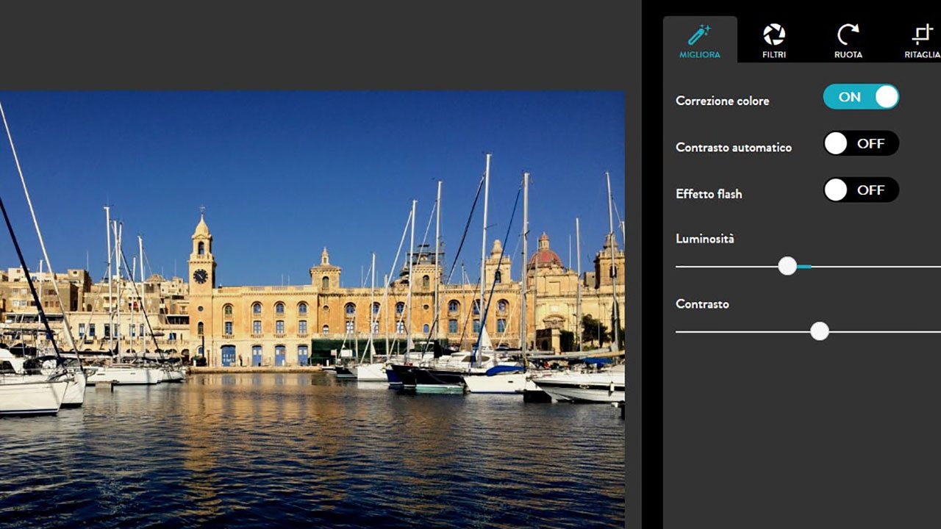Select the Ruota rotate arrow icon
The width and height of the screenshot is (941, 529).
tap(848, 35)
